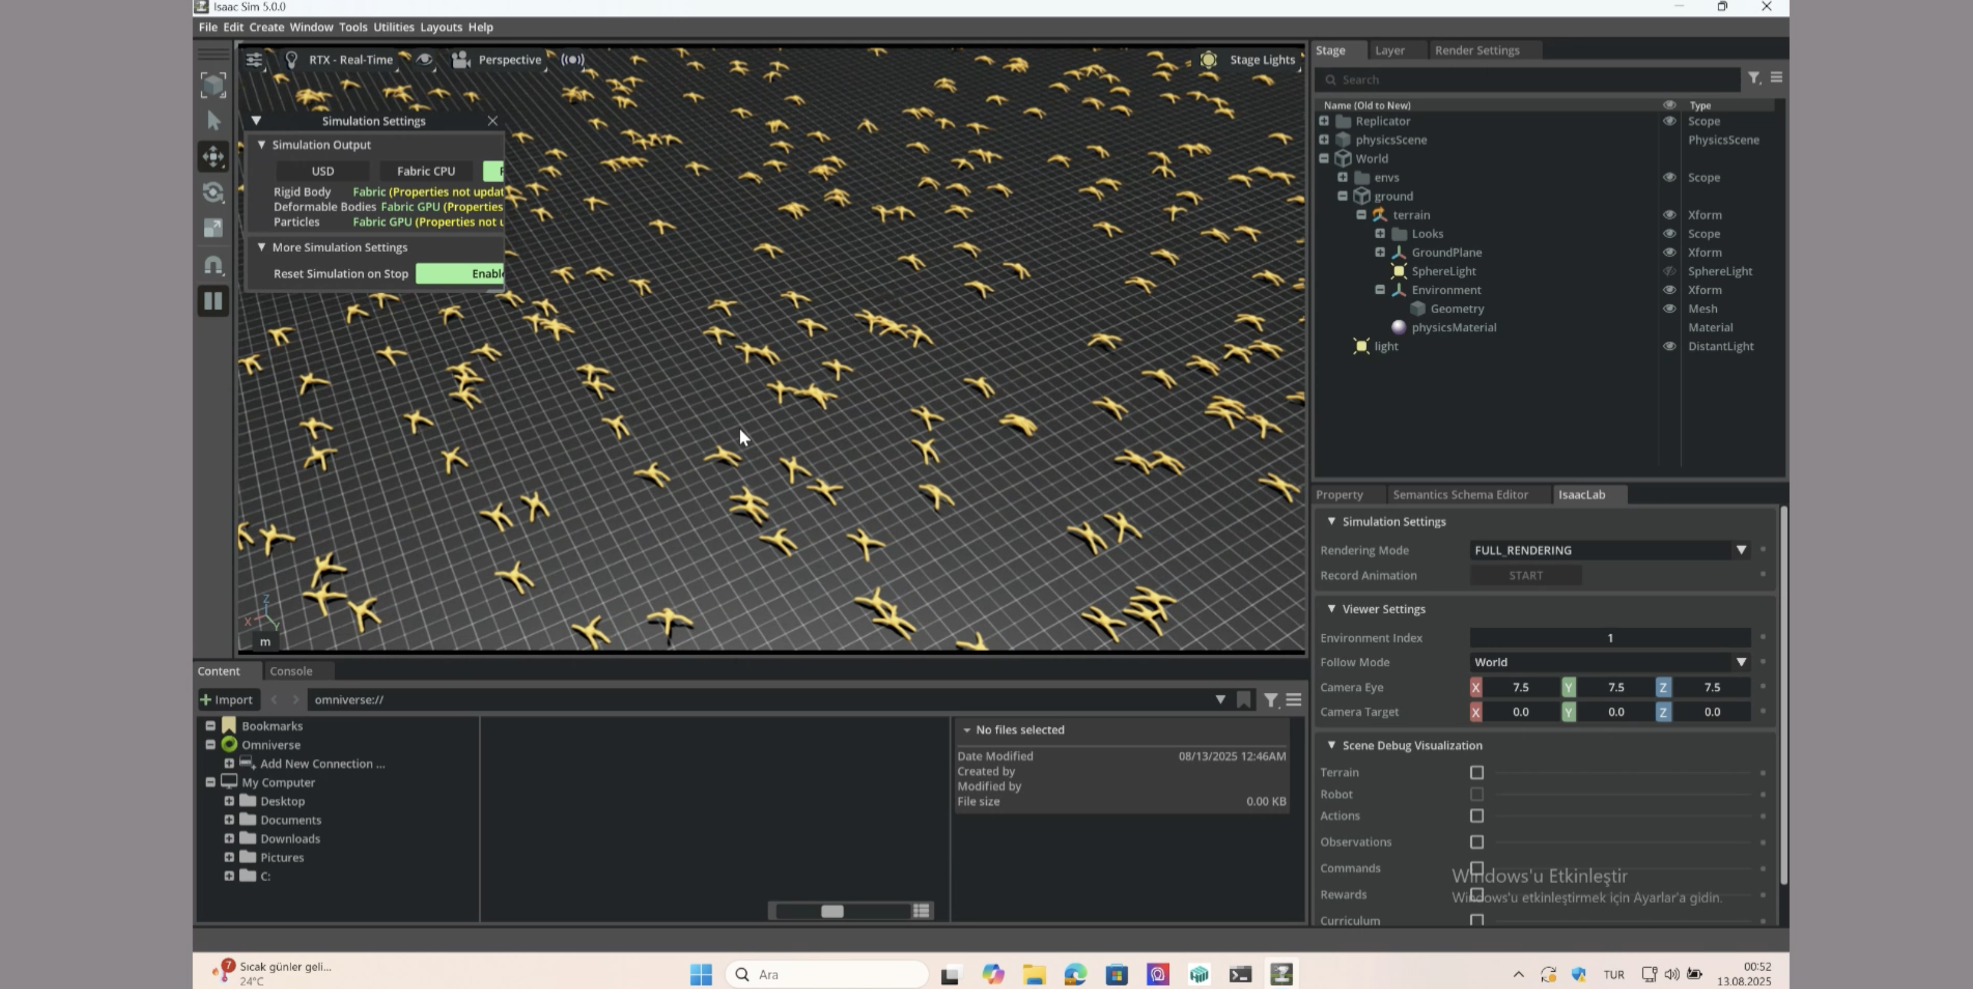Expand the Replicator tree node
Image resolution: width=1973 pixels, height=989 pixels.
[x=1324, y=121]
